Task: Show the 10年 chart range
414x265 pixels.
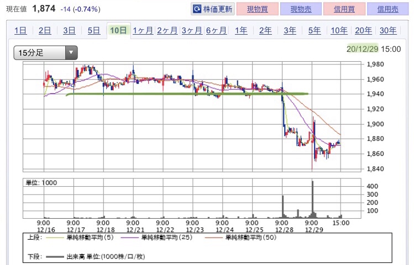Action: pyautogui.click(x=339, y=30)
